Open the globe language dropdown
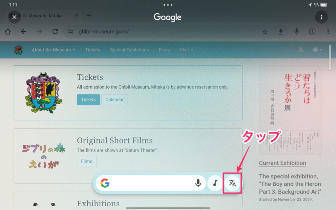 pos(317,50)
